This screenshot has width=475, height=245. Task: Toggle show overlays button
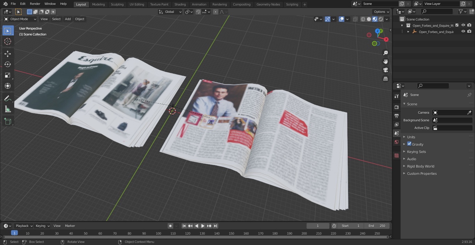click(341, 19)
